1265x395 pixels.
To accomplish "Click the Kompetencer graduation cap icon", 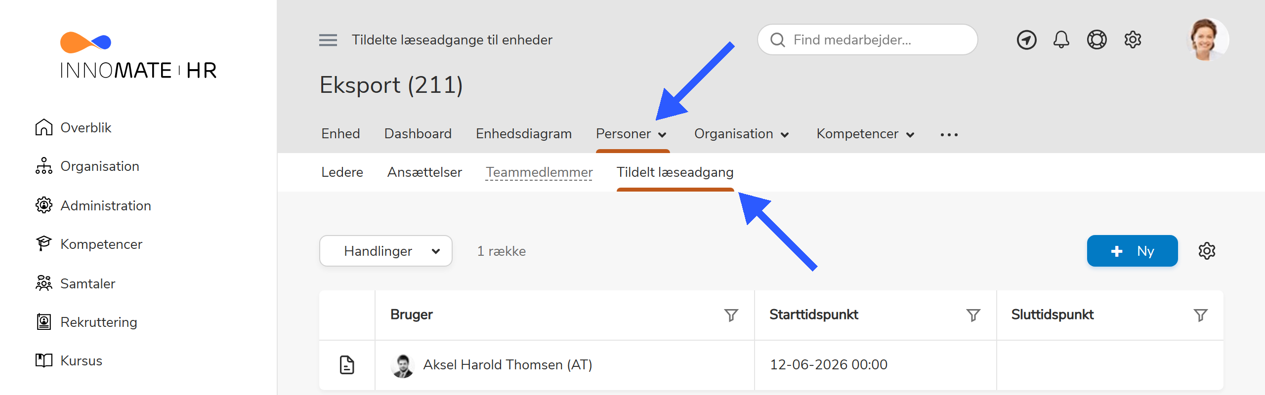I will [44, 243].
